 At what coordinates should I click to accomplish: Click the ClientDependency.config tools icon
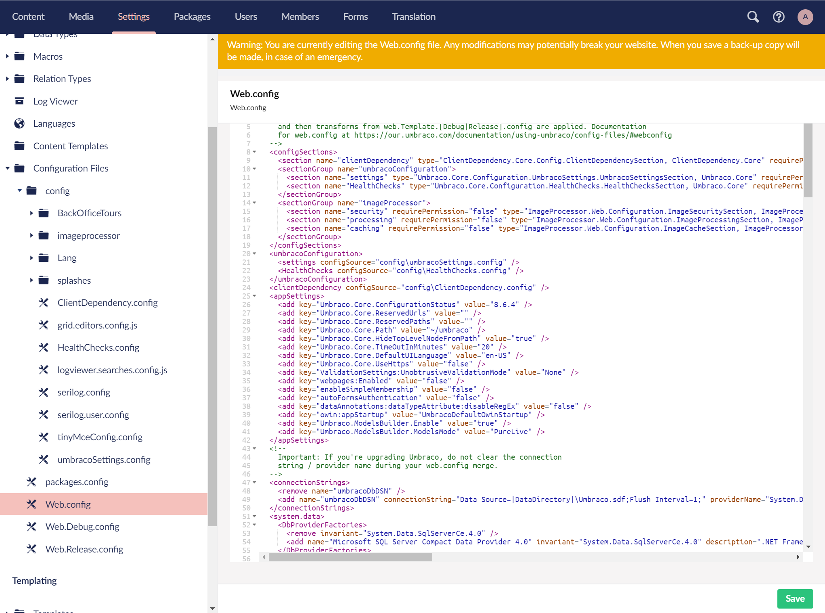[x=44, y=303]
